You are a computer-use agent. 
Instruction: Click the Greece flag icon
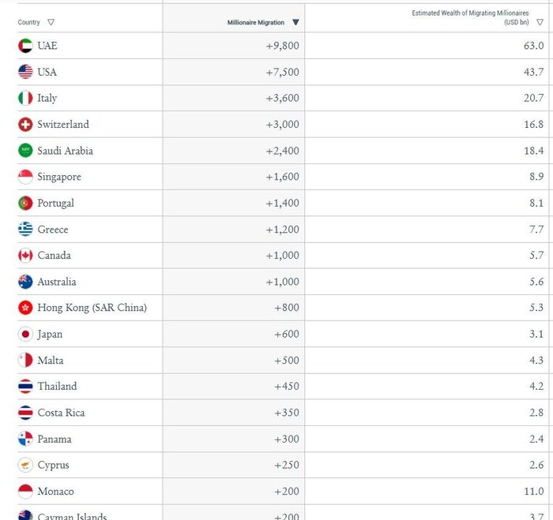click(x=25, y=230)
